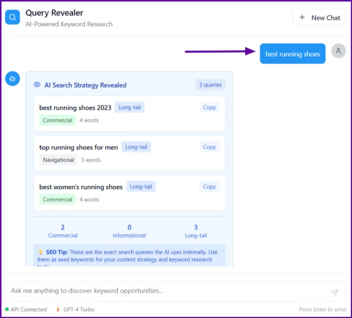Click Long-tail tag on 'best running shoes 2023'
This screenshot has width=352, height=318.
[130, 107]
